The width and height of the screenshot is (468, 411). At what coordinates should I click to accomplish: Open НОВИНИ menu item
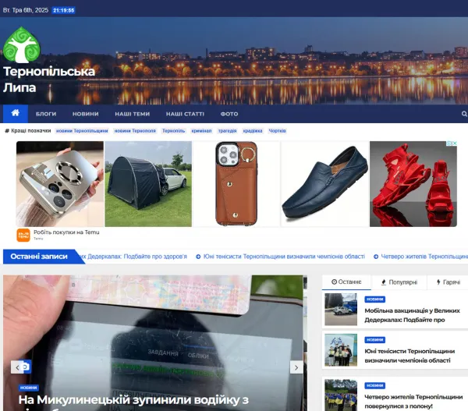pos(85,114)
